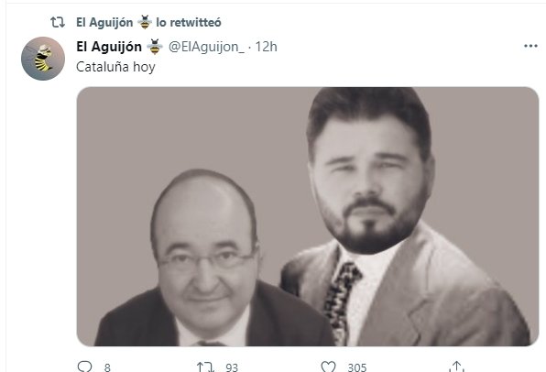Click the bee emoji beside the display name
Image resolution: width=546 pixels, height=372 pixels.
[x=155, y=47]
